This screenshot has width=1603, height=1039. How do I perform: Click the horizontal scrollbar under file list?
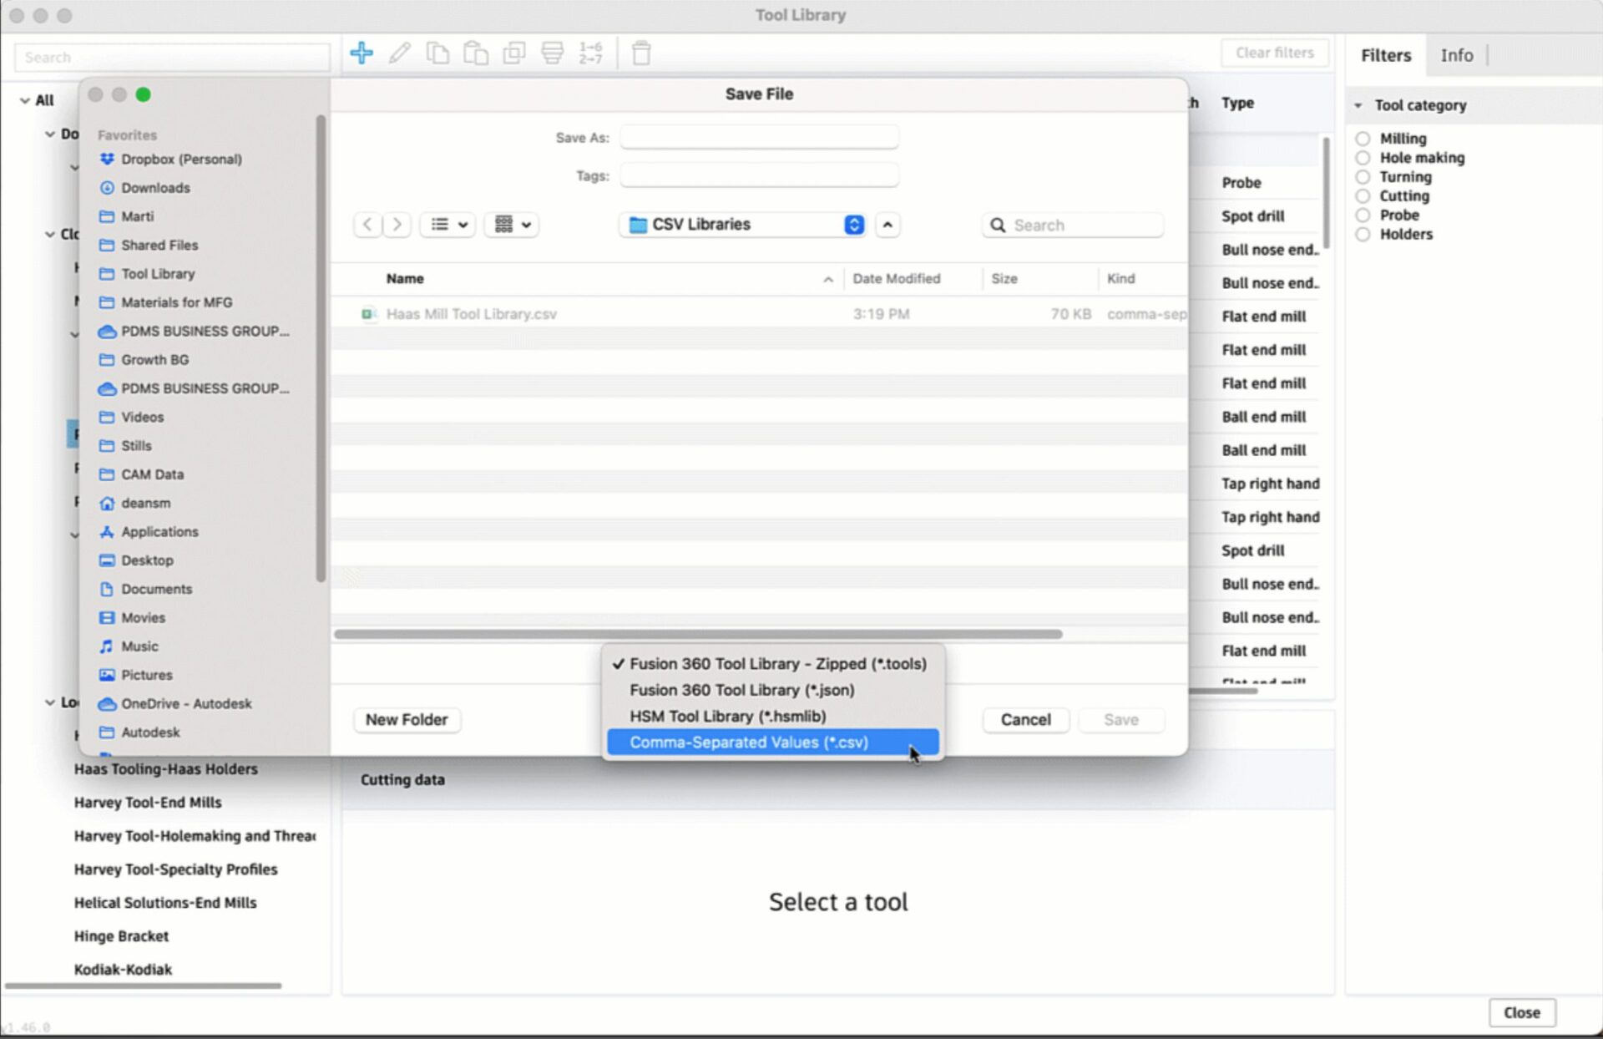point(697,635)
